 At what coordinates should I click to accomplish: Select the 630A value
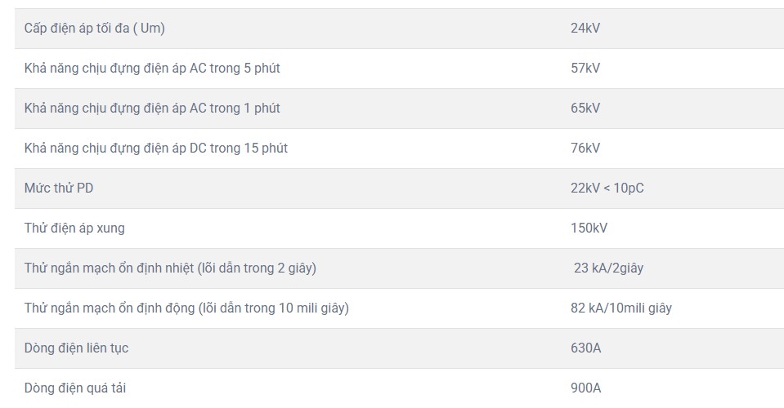pos(586,348)
